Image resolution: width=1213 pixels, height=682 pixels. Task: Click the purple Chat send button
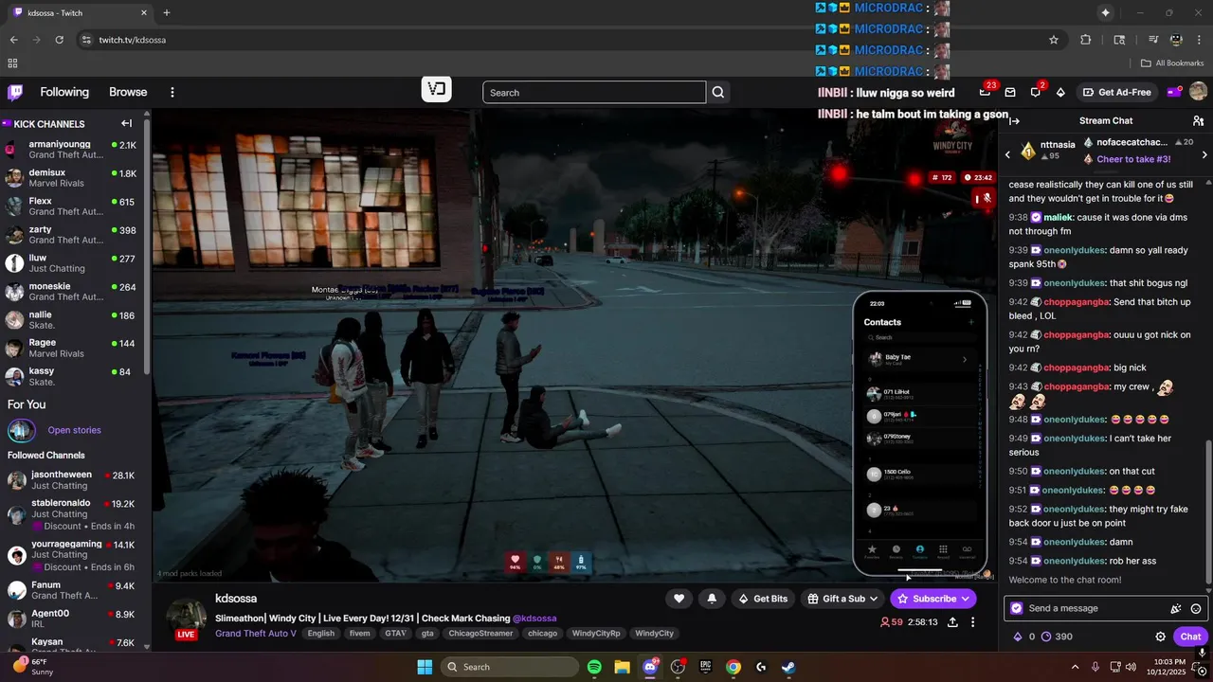point(1190,637)
